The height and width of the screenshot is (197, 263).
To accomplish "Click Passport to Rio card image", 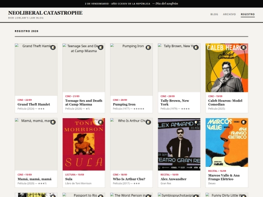I will pos(84,195).
